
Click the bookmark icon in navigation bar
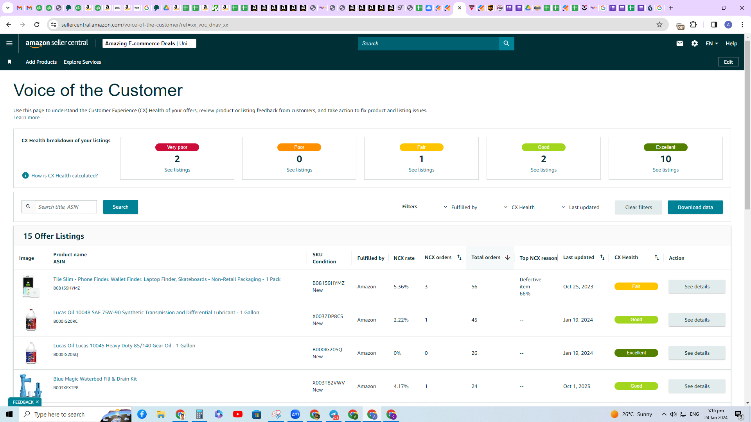tap(9, 62)
